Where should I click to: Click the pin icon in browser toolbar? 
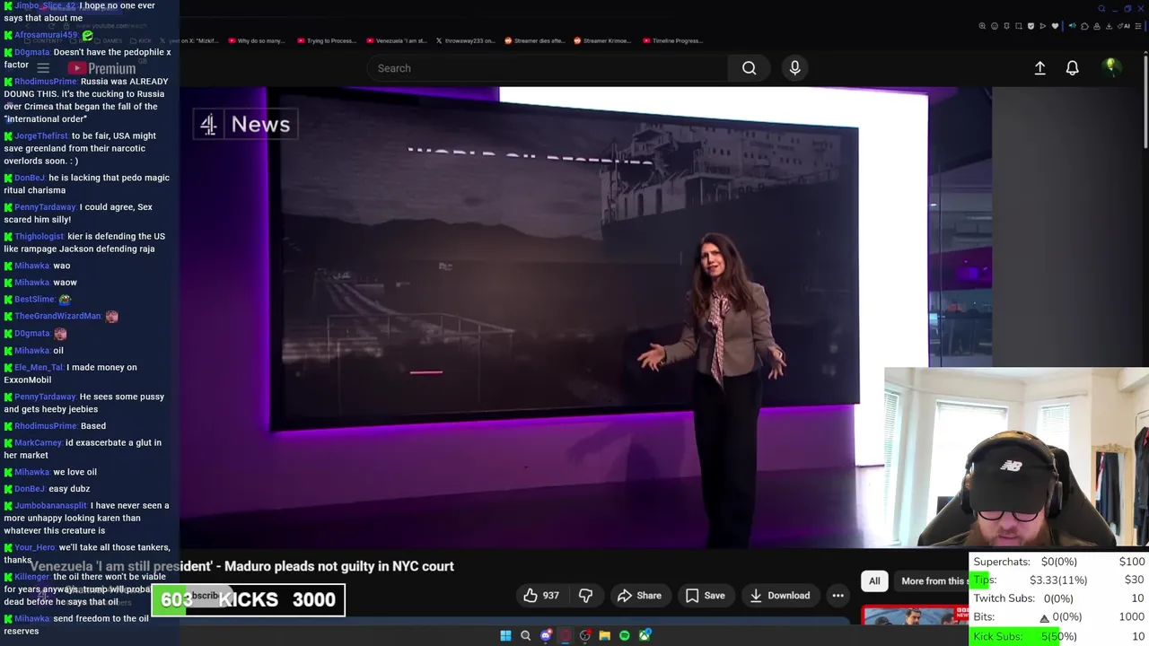(x=1006, y=26)
